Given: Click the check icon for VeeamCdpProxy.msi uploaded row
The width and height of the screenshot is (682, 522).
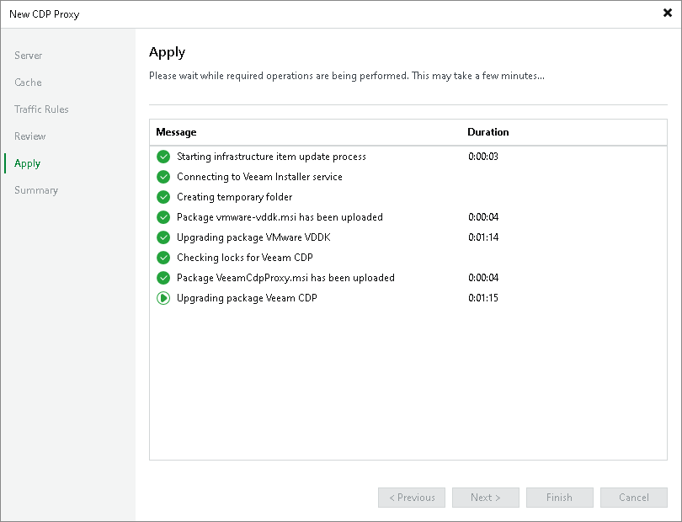Looking at the screenshot, I should click(x=163, y=278).
